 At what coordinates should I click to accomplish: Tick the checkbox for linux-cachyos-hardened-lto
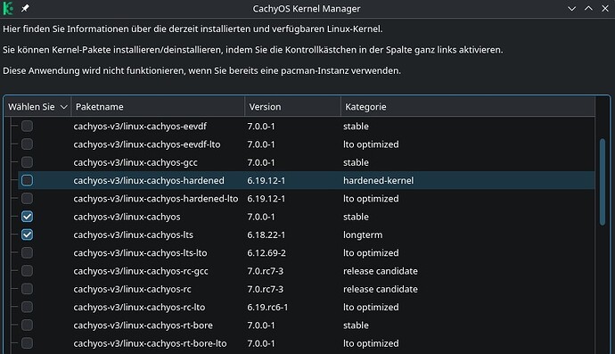pos(27,198)
